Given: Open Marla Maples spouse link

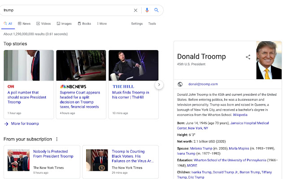Looking at the screenshot, I should (x=239, y=149).
